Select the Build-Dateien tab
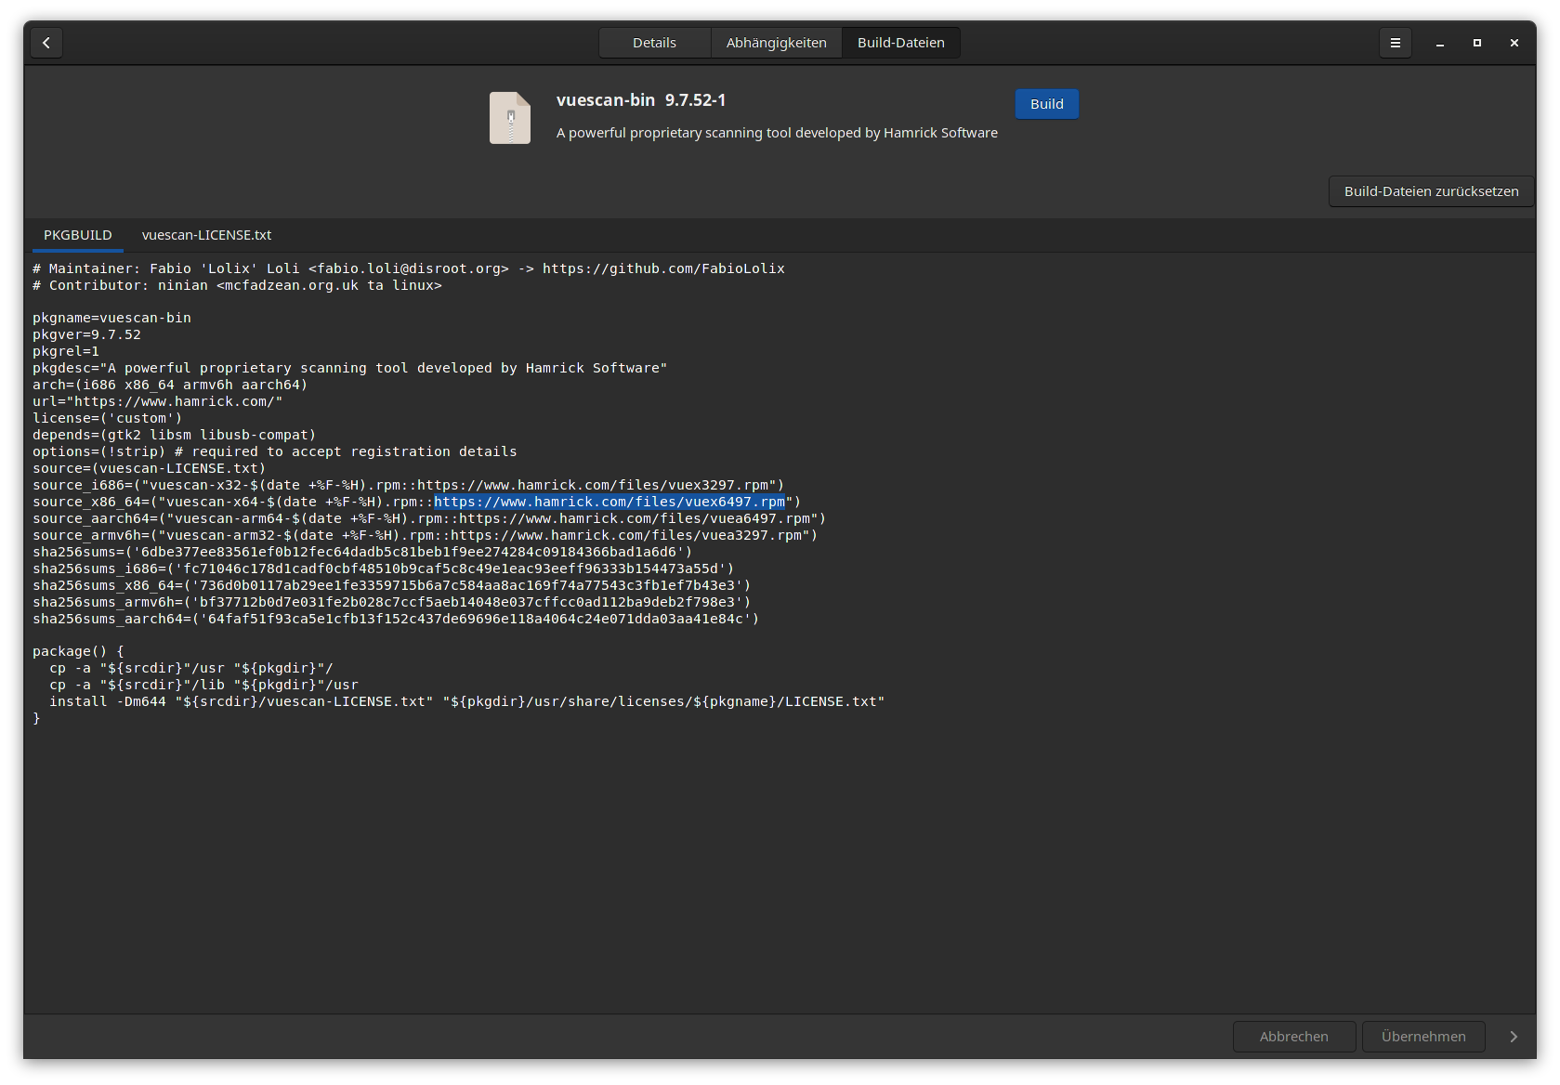 point(900,43)
